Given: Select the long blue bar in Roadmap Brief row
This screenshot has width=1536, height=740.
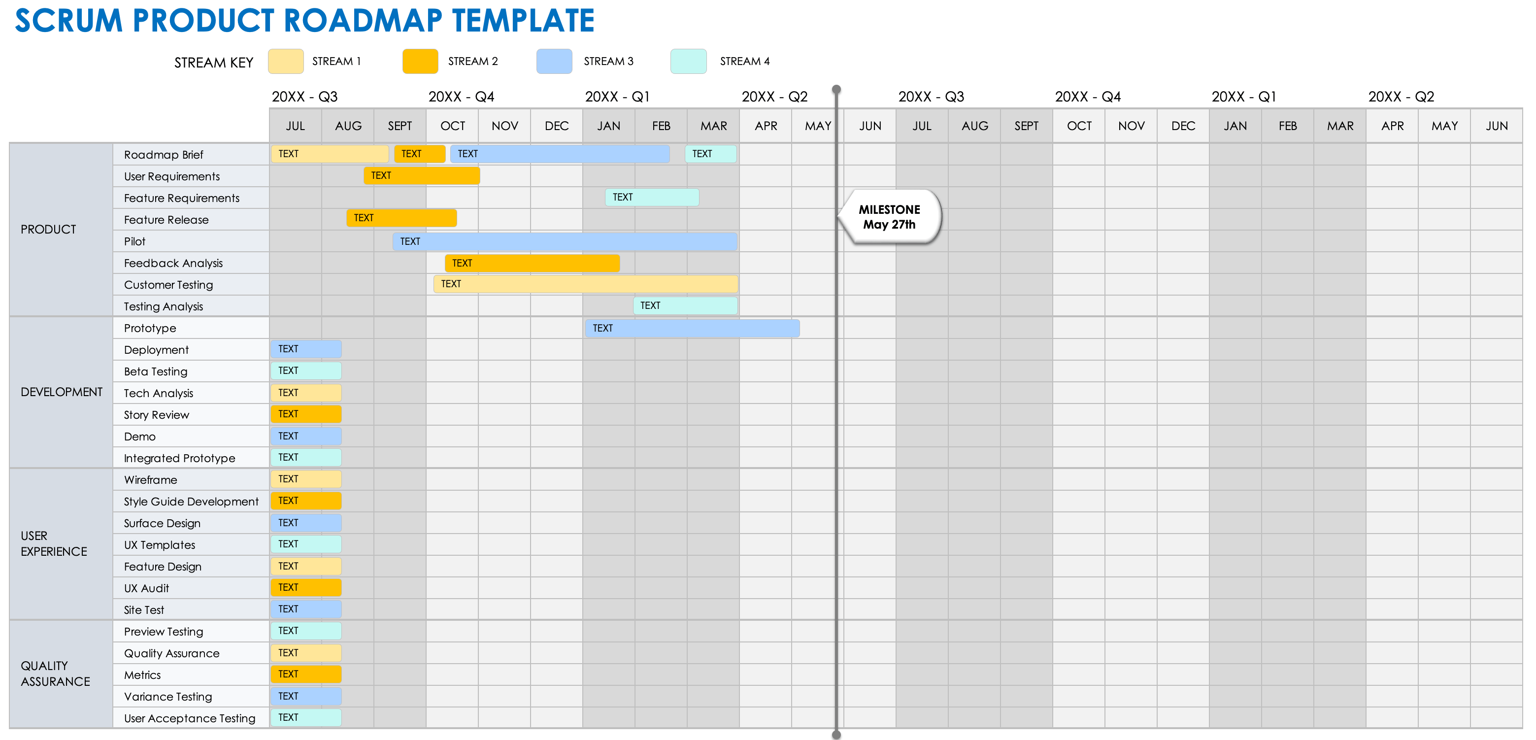Looking at the screenshot, I should [560, 154].
